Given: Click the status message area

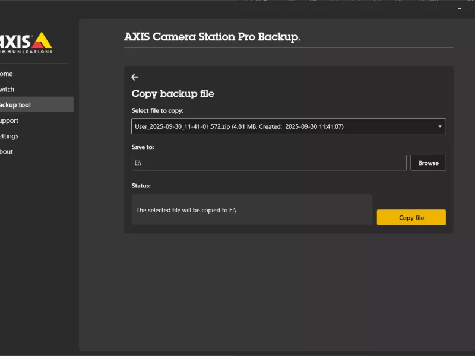Looking at the screenshot, I should [x=252, y=209].
